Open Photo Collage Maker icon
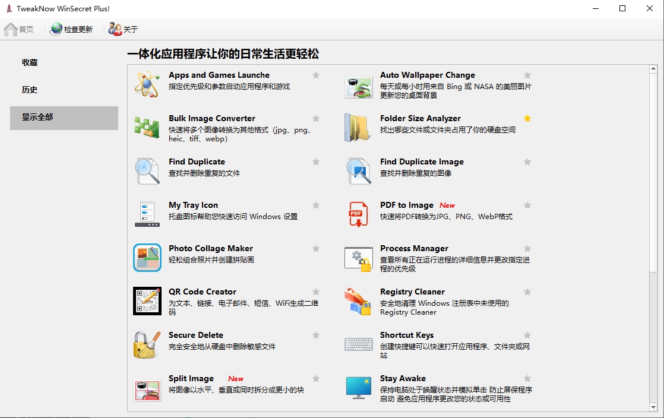Image resolution: width=664 pixels, height=418 pixels. [x=147, y=258]
